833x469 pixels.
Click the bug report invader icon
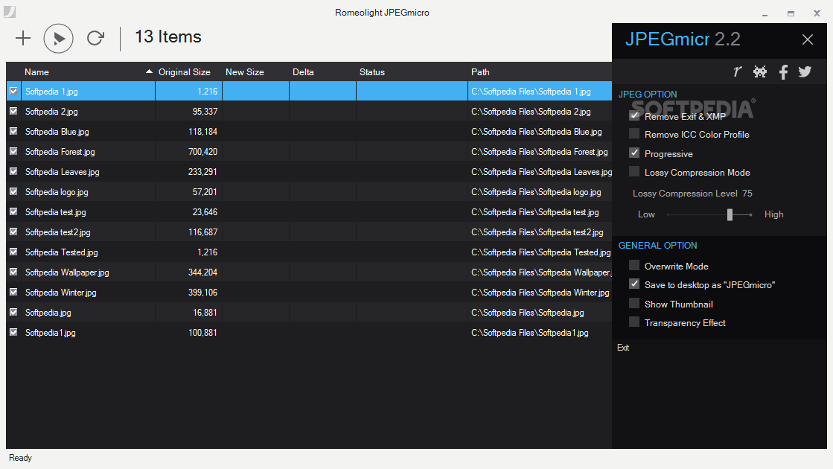pyautogui.click(x=760, y=71)
